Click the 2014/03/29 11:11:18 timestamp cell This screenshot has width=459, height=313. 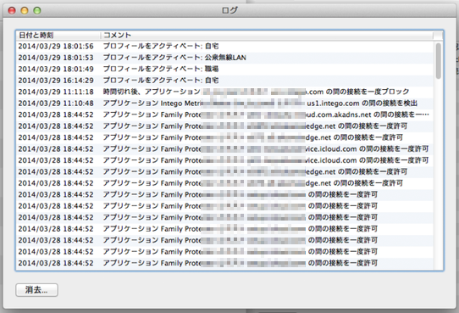[x=56, y=92]
